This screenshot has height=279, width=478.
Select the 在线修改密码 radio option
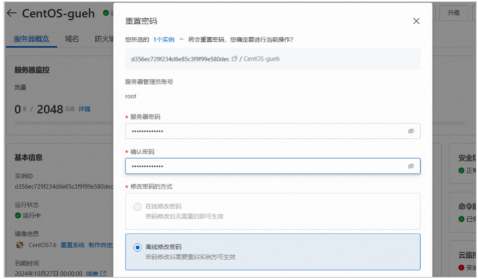(137, 207)
